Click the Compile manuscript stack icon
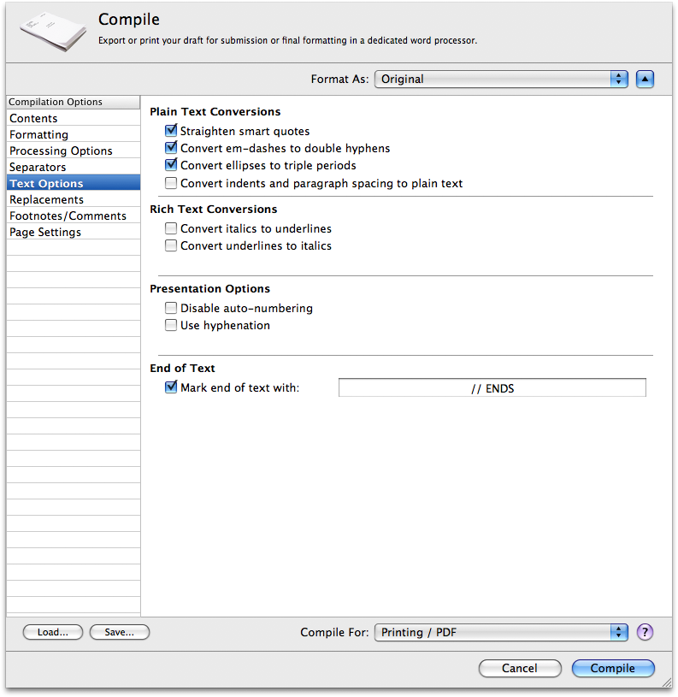The width and height of the screenshot is (678, 697). click(x=54, y=31)
